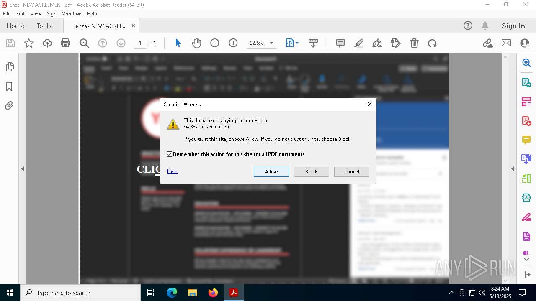This screenshot has width=536, height=301.
Task: Click the zoom percentage field
Action: pos(257,43)
